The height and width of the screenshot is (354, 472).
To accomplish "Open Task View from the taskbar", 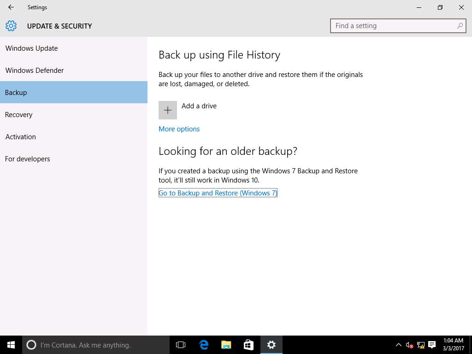I will [181, 345].
